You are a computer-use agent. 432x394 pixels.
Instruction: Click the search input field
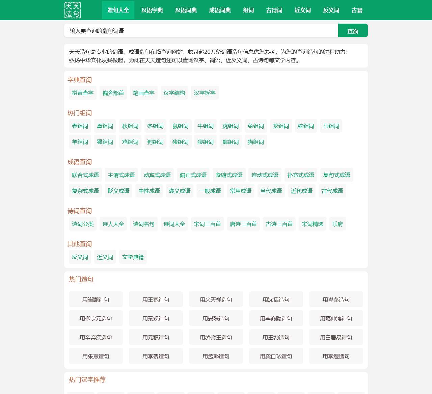[x=201, y=31]
